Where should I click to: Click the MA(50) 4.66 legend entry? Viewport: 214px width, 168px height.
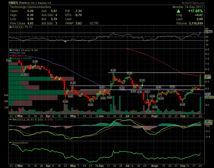tap(17, 53)
